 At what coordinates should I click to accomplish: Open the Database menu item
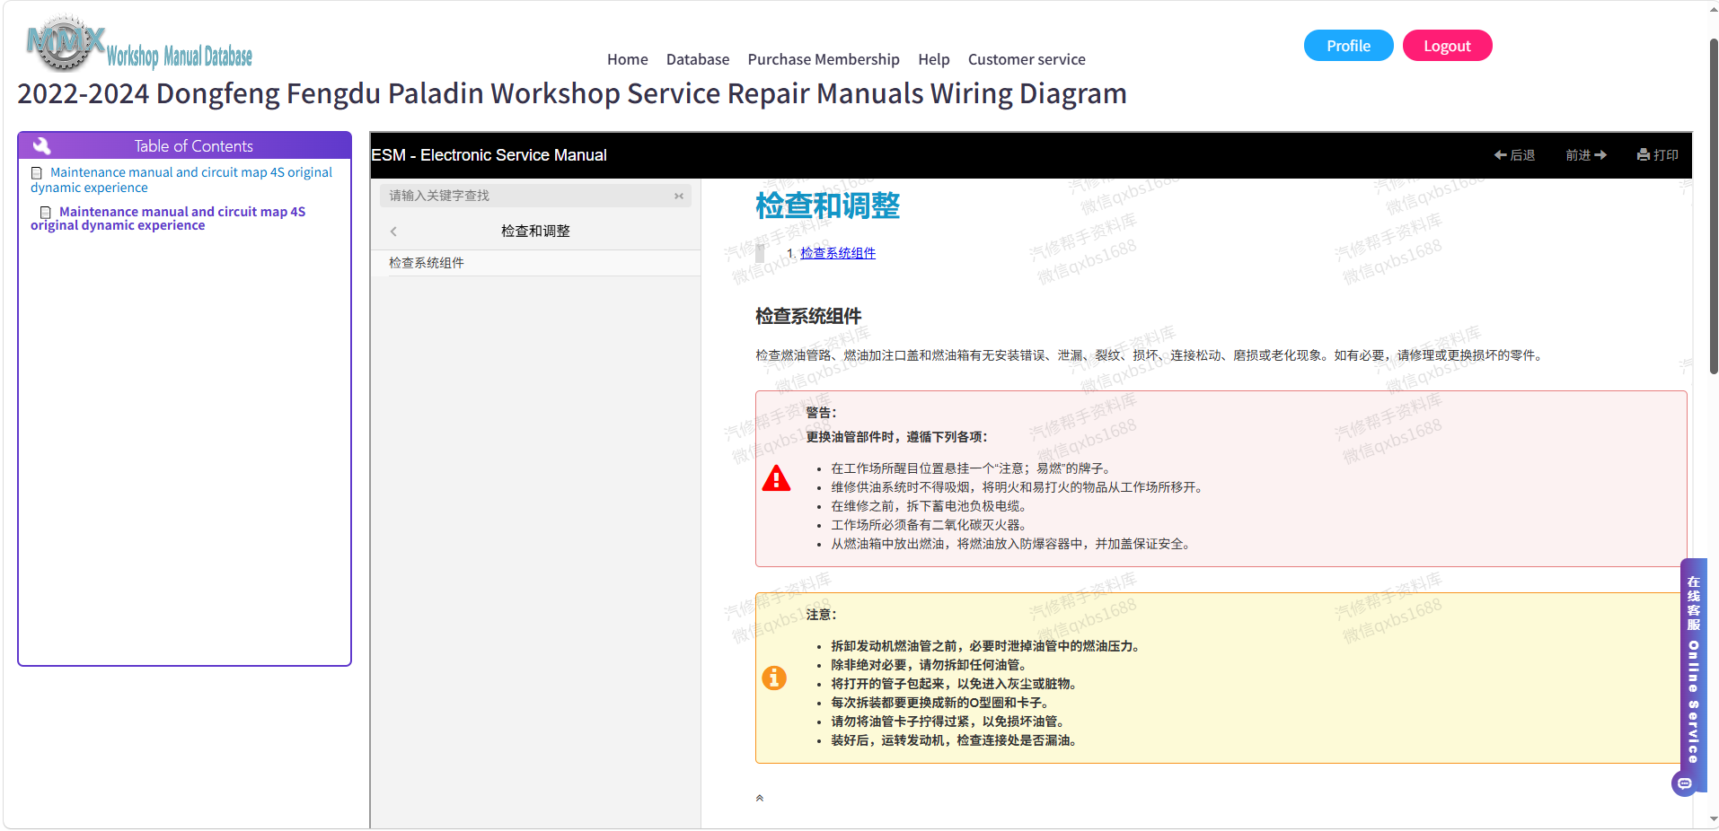click(698, 59)
